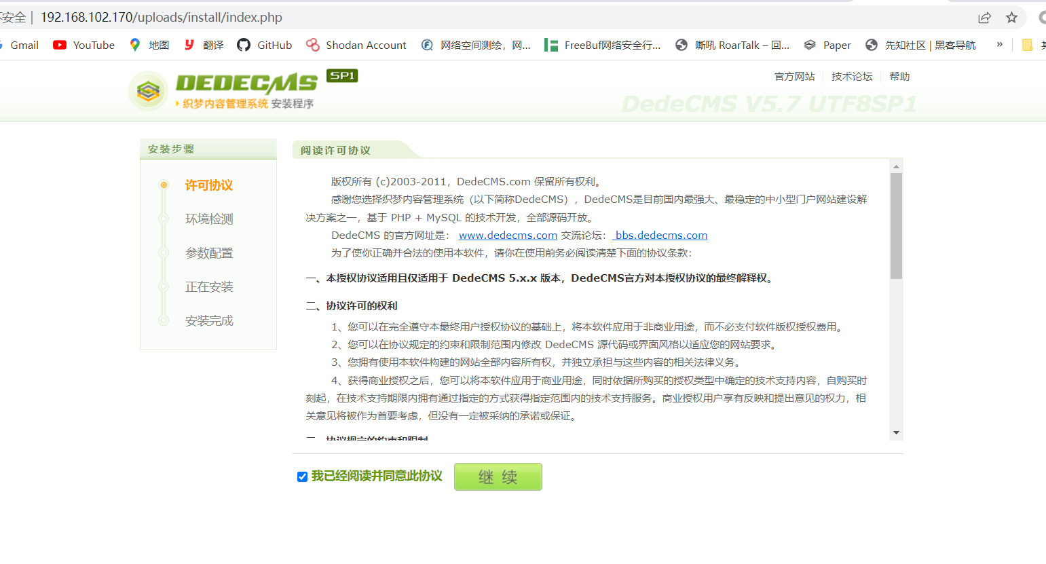
Task: Select the 正在安装 step
Action: point(209,287)
